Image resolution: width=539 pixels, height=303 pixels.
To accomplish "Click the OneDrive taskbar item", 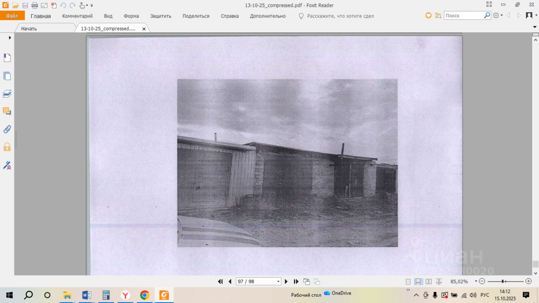I will [337, 293].
